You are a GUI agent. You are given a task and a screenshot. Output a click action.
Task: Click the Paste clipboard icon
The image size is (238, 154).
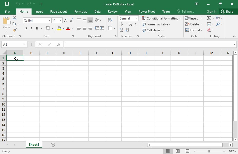coord(7,21)
